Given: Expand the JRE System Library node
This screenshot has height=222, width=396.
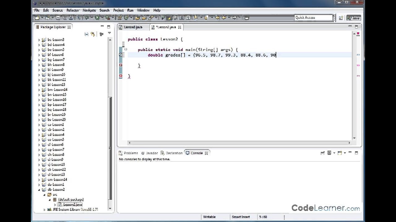Looking at the screenshot, I should coord(44,210).
